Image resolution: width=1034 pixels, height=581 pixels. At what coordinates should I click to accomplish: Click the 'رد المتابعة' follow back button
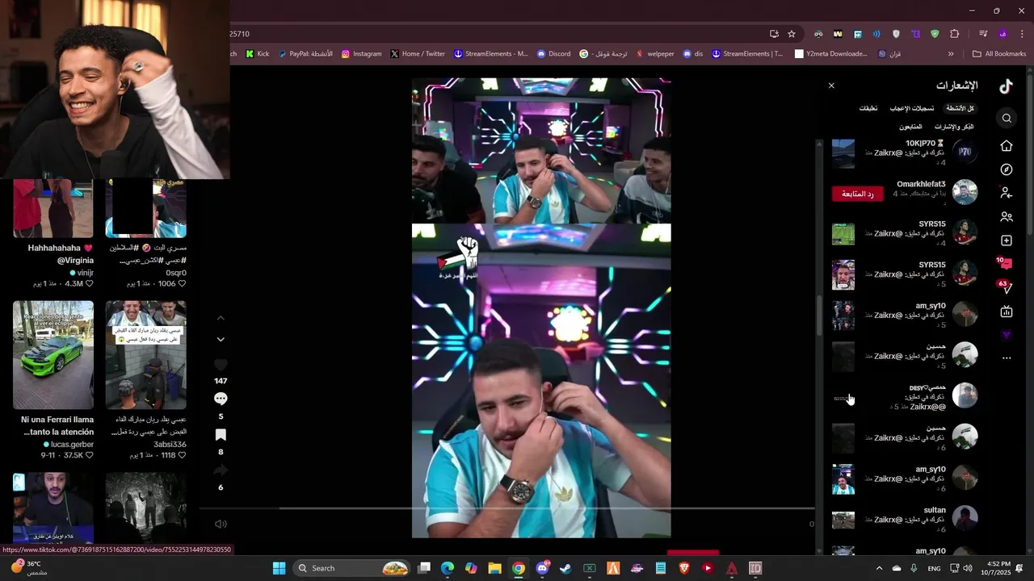tap(858, 194)
